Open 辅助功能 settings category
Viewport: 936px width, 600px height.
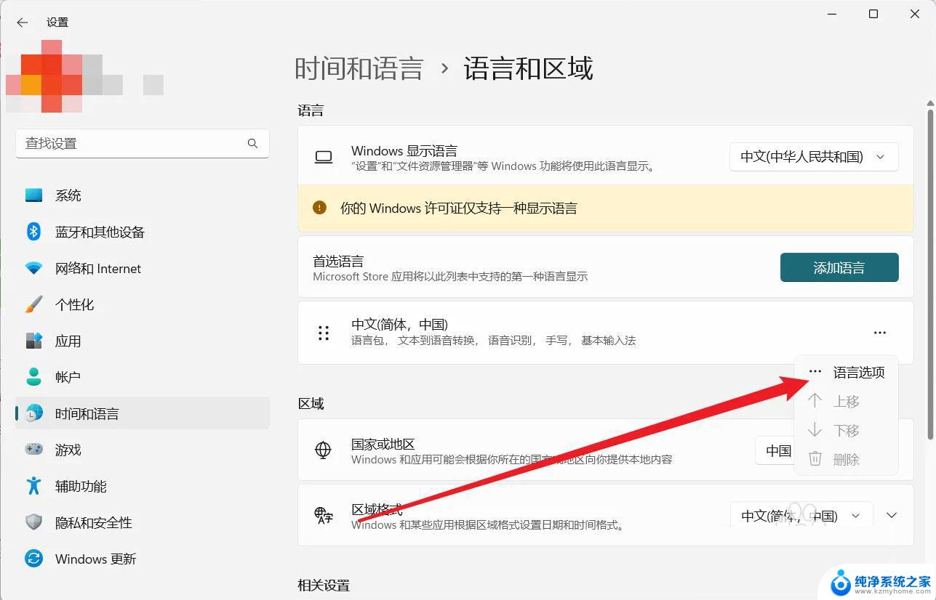pyautogui.click(x=143, y=486)
